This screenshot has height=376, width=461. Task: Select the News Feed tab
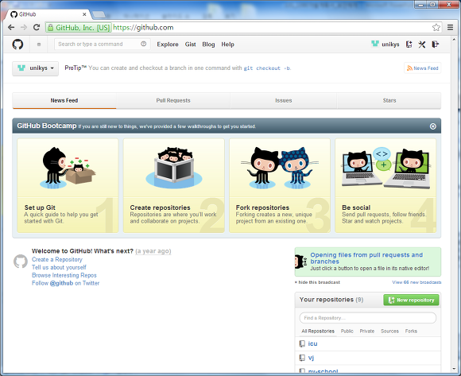pyautogui.click(x=64, y=100)
